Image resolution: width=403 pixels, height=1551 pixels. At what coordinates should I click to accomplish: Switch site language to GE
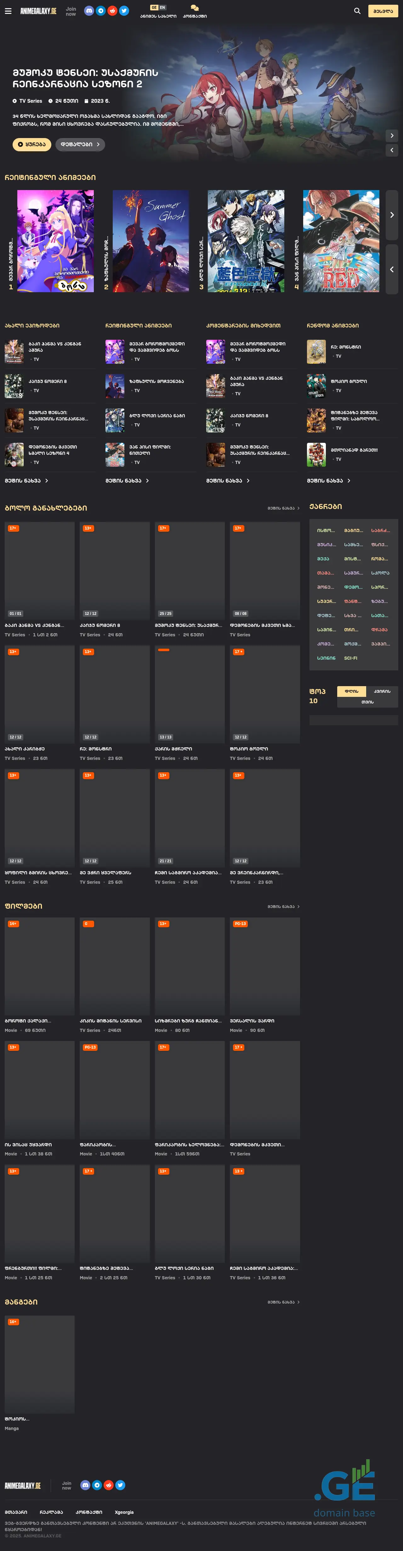click(154, 7)
